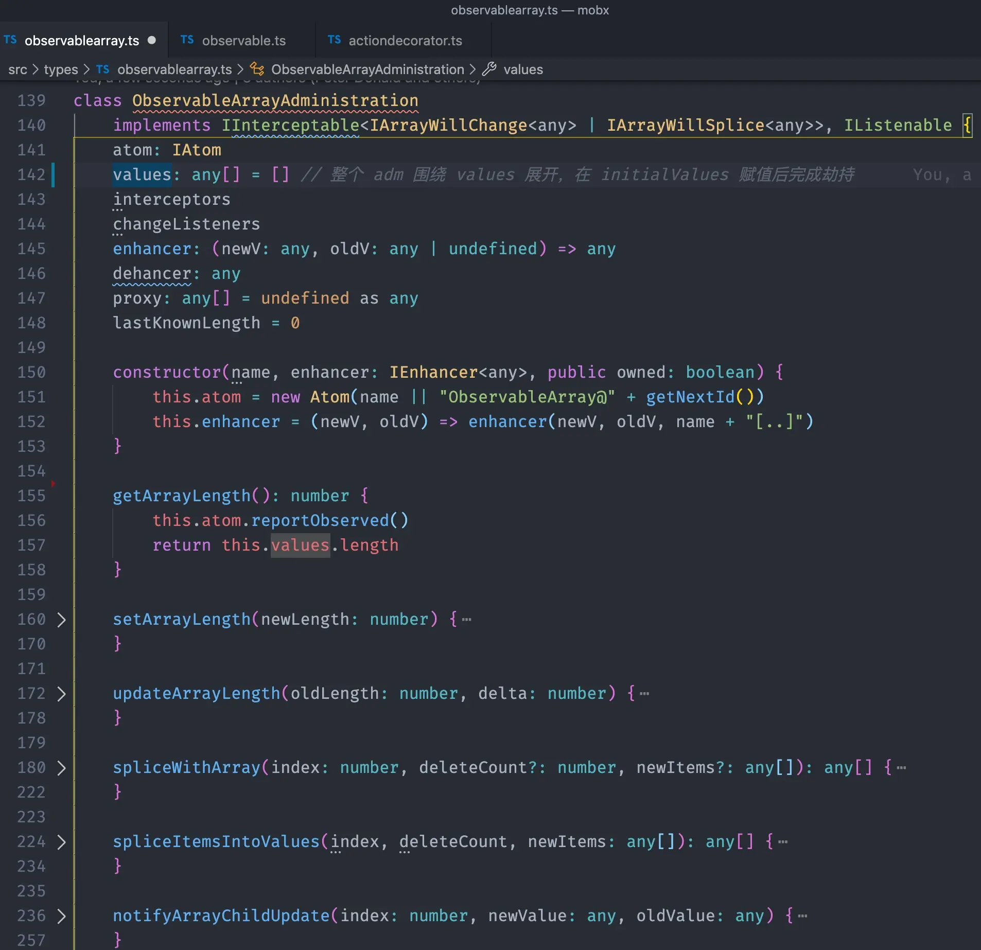Viewport: 981px width, 950px height.
Task: Click reportObserved call on line 156
Action: point(320,521)
